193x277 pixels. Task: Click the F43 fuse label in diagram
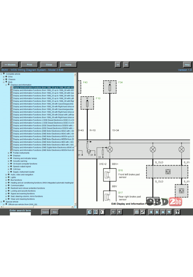(85, 82)
